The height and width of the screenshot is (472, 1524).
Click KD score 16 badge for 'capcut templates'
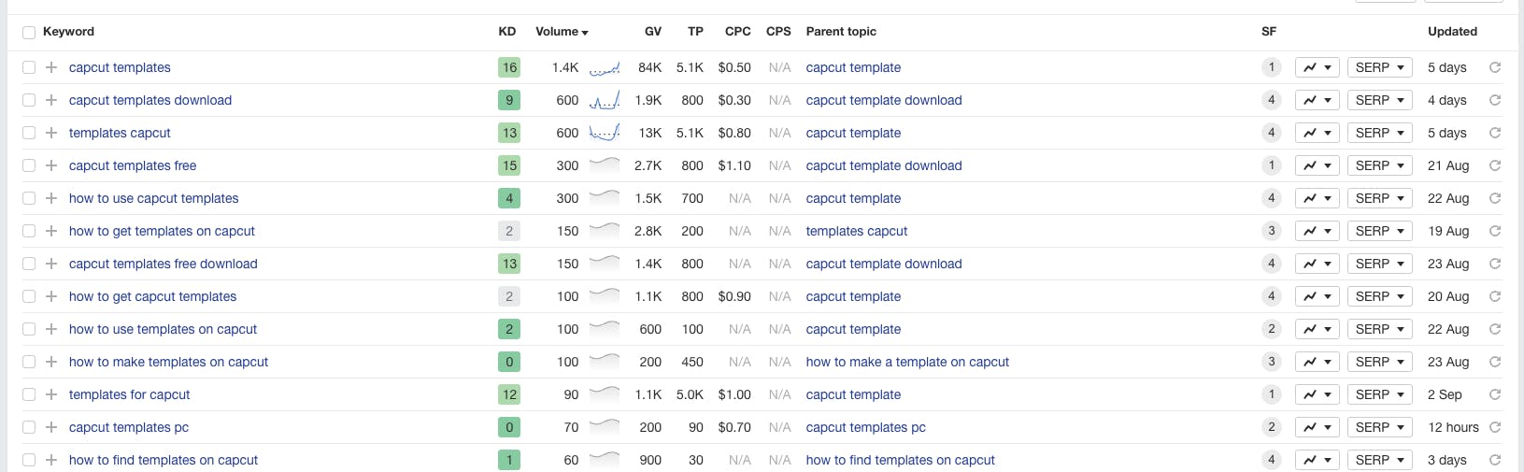point(509,67)
